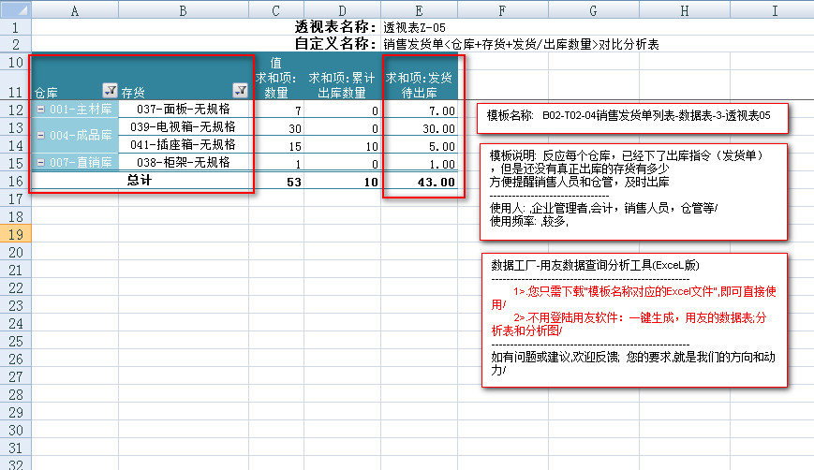Select the 透视表Z-05 name cell
Screen dimensions: 814x470
click(421, 27)
